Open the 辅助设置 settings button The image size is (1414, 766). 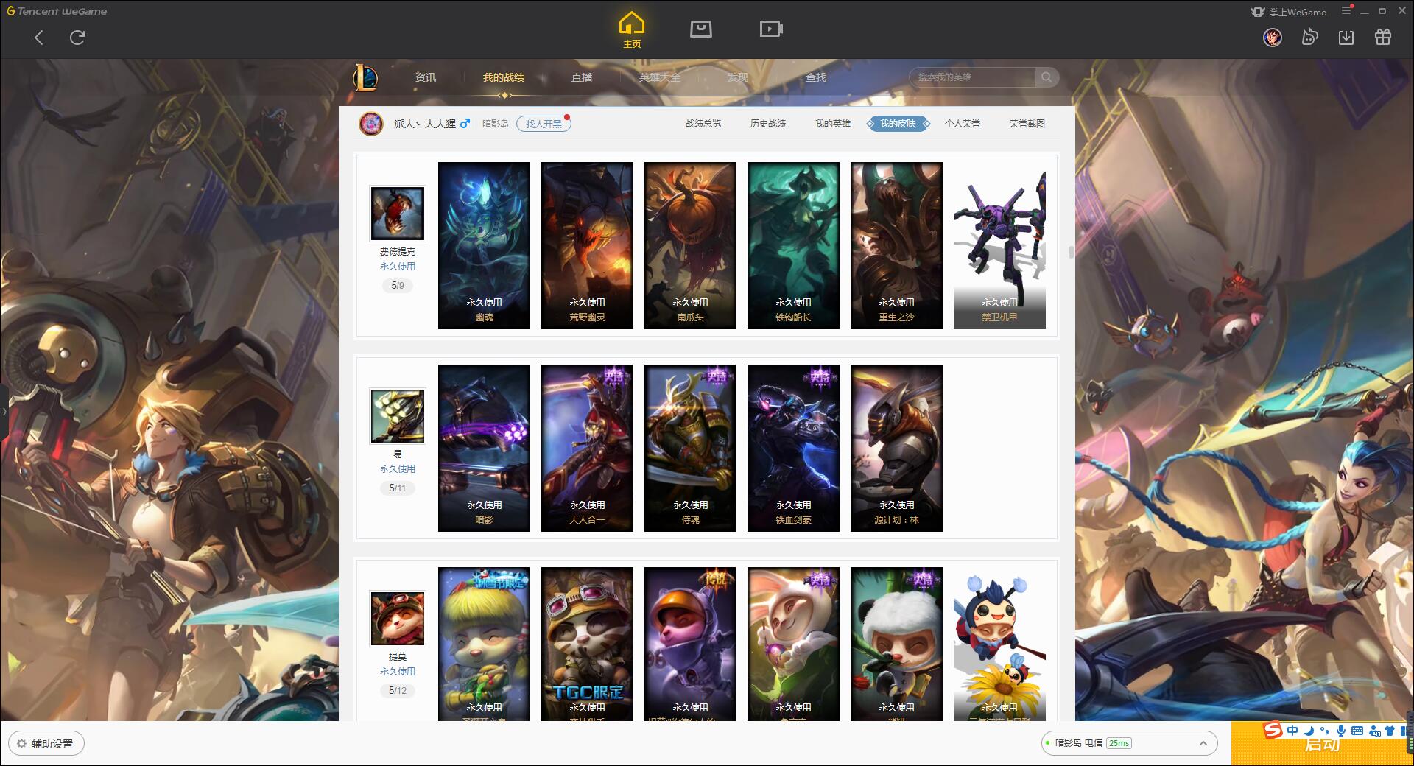point(46,744)
